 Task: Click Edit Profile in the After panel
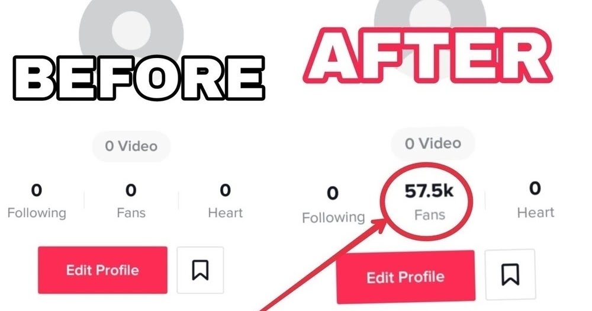point(406,277)
